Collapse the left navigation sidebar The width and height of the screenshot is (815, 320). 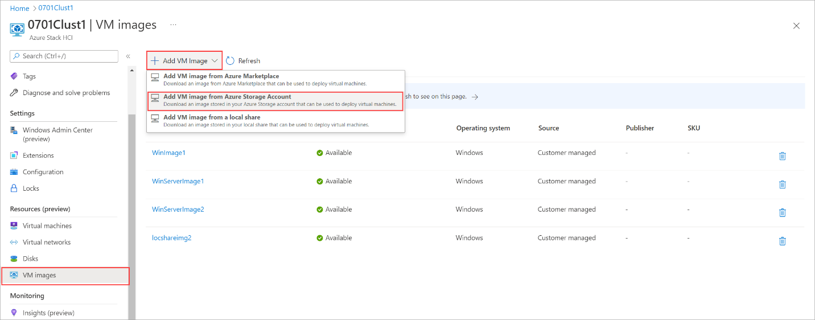[128, 56]
